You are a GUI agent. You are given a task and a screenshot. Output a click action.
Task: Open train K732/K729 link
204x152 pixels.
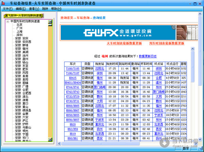(x=73, y=97)
